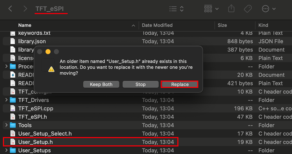This screenshot has height=154, width=292.
Task: Click the Stop button in the dialog
Action: pyautogui.click(x=141, y=84)
